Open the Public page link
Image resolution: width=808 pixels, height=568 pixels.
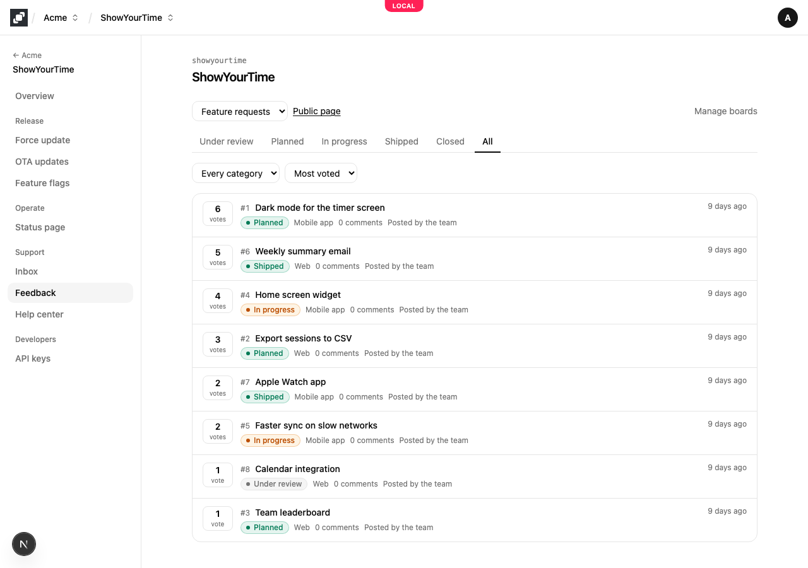[317, 111]
